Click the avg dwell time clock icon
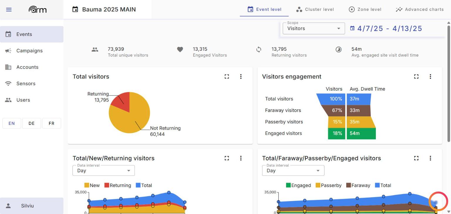Screen dimensions: 451x214 click(339, 50)
